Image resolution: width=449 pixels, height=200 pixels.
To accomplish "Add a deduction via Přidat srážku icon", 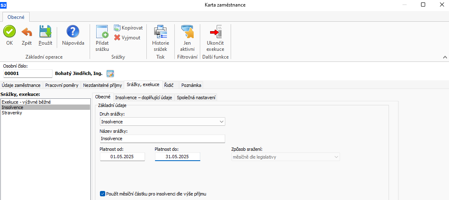I will [102, 32].
